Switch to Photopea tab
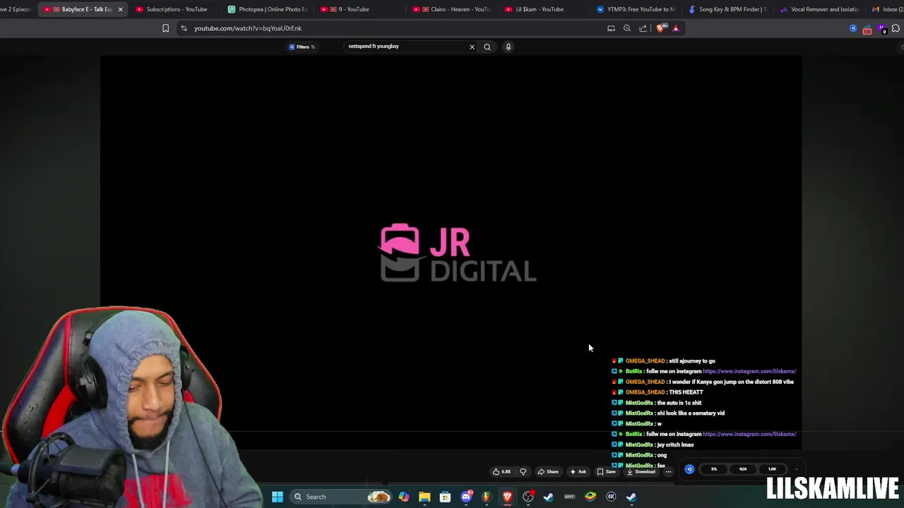This screenshot has height=508, width=904. click(268, 9)
